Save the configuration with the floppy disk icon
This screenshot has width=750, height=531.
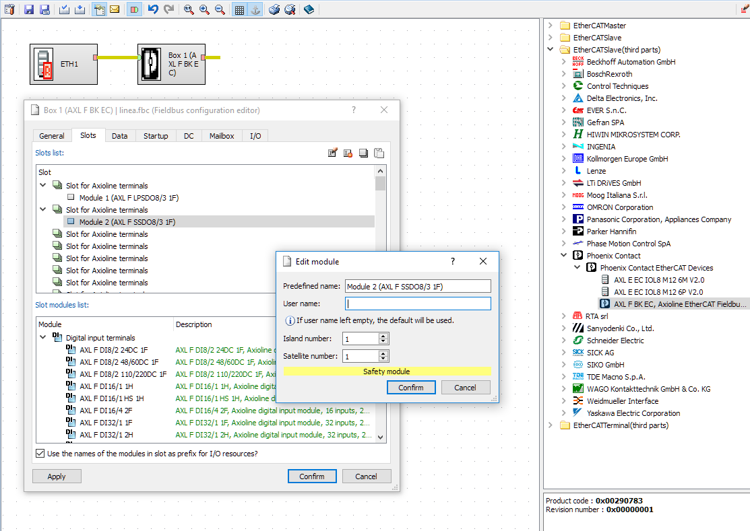(29, 9)
